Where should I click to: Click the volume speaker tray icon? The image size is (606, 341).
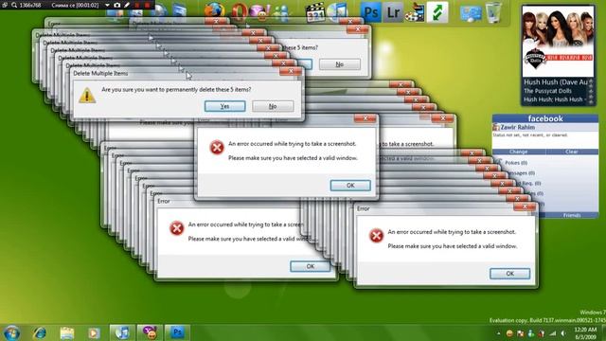563,333
